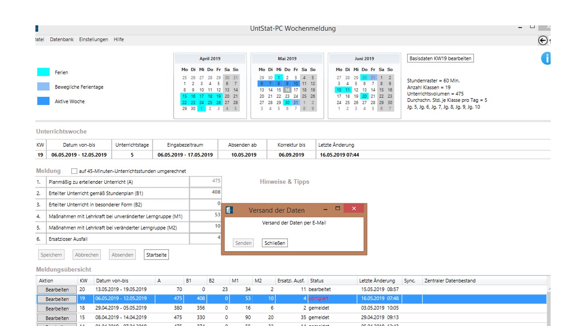Click the Versand der Daten dialog icon

tap(229, 210)
